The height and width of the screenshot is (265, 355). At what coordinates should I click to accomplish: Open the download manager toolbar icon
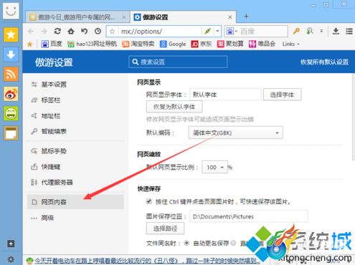coord(336,32)
